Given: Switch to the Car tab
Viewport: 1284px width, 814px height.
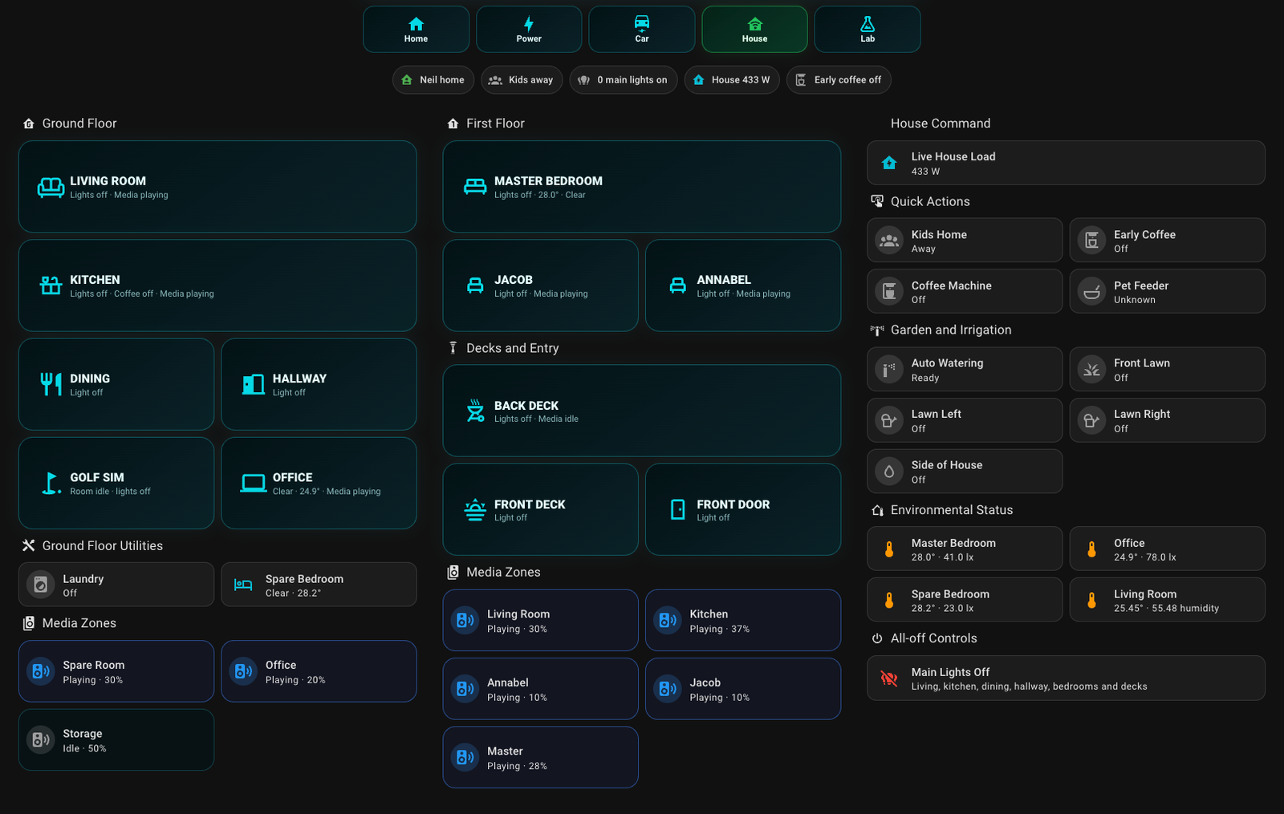Looking at the screenshot, I should point(642,30).
